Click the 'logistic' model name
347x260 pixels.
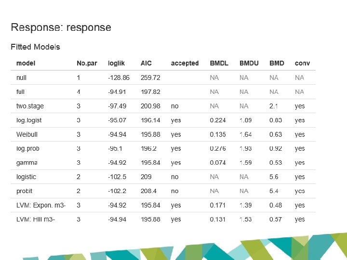click(x=26, y=177)
